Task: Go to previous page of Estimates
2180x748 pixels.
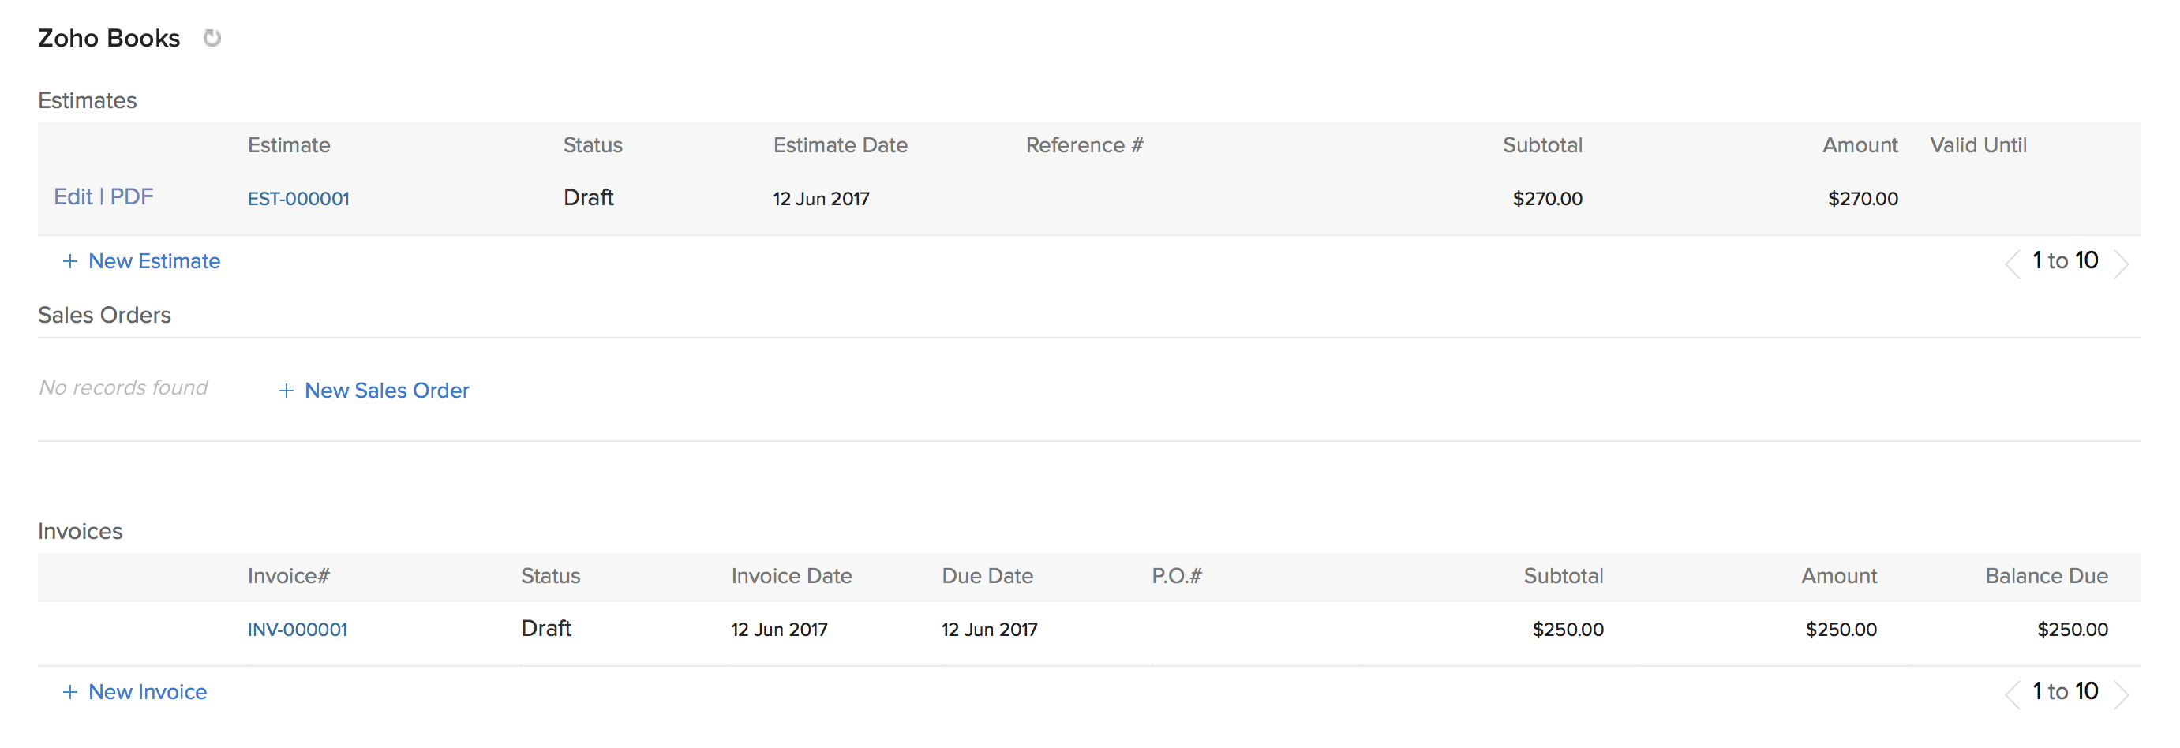Action: 2013,264
